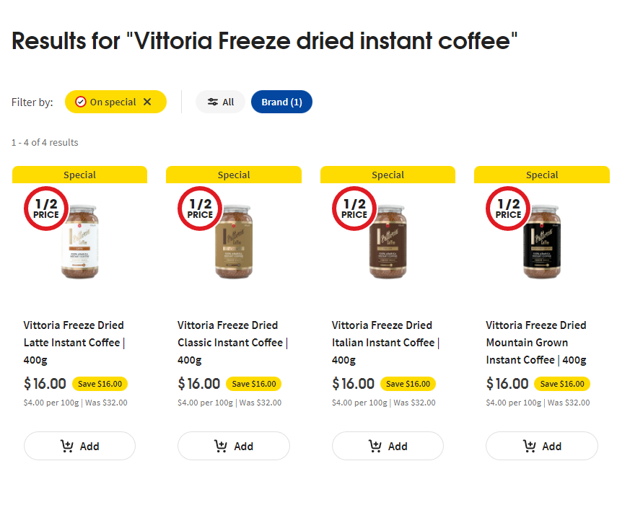Remove the On special filter with X
Image resolution: width=630 pixels, height=518 pixels.
click(x=147, y=102)
